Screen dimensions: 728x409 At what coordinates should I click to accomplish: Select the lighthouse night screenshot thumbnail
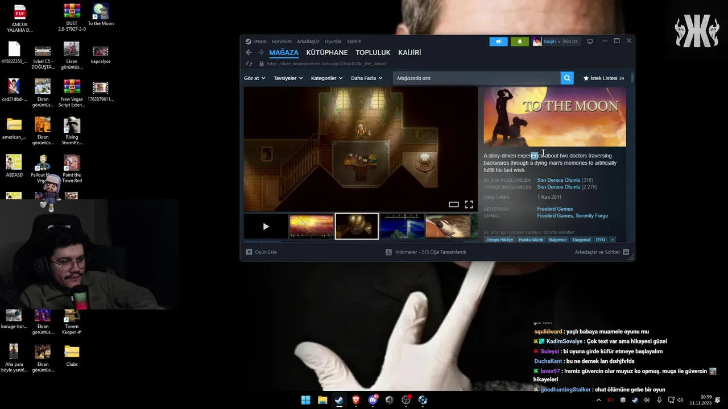click(x=402, y=226)
